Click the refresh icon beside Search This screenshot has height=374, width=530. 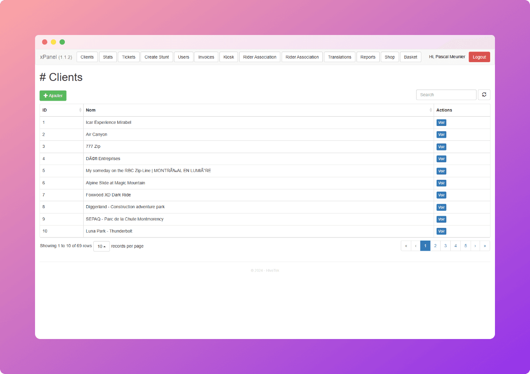pyautogui.click(x=484, y=94)
